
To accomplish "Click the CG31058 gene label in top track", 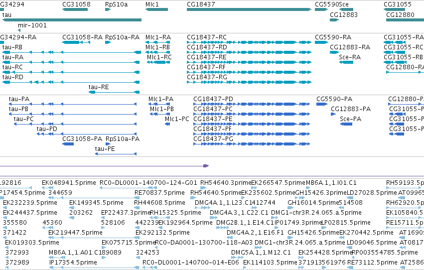I will [76, 4].
